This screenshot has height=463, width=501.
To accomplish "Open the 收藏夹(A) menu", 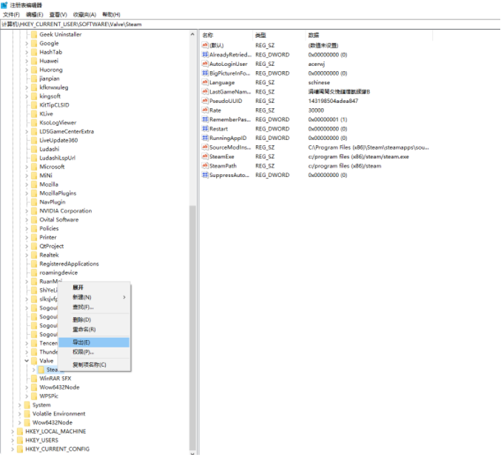I will 84,14.
